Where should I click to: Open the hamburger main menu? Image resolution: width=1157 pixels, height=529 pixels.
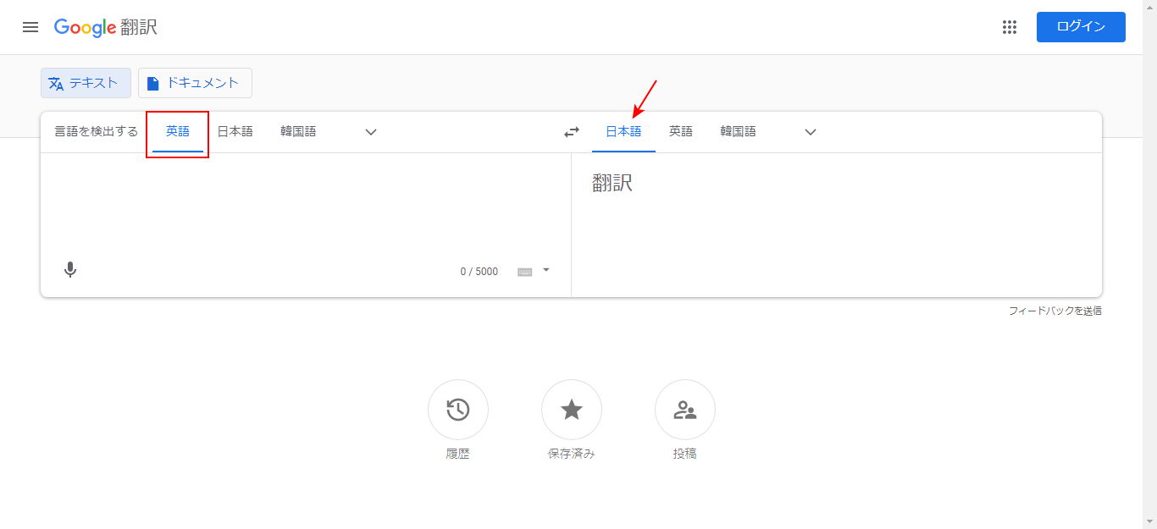coord(30,27)
